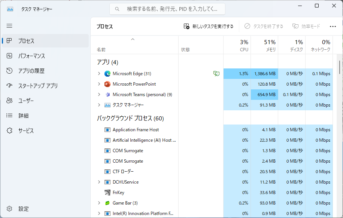
Task: Select the Users (ユーザー) sidebar icon
Action: pos(9,101)
